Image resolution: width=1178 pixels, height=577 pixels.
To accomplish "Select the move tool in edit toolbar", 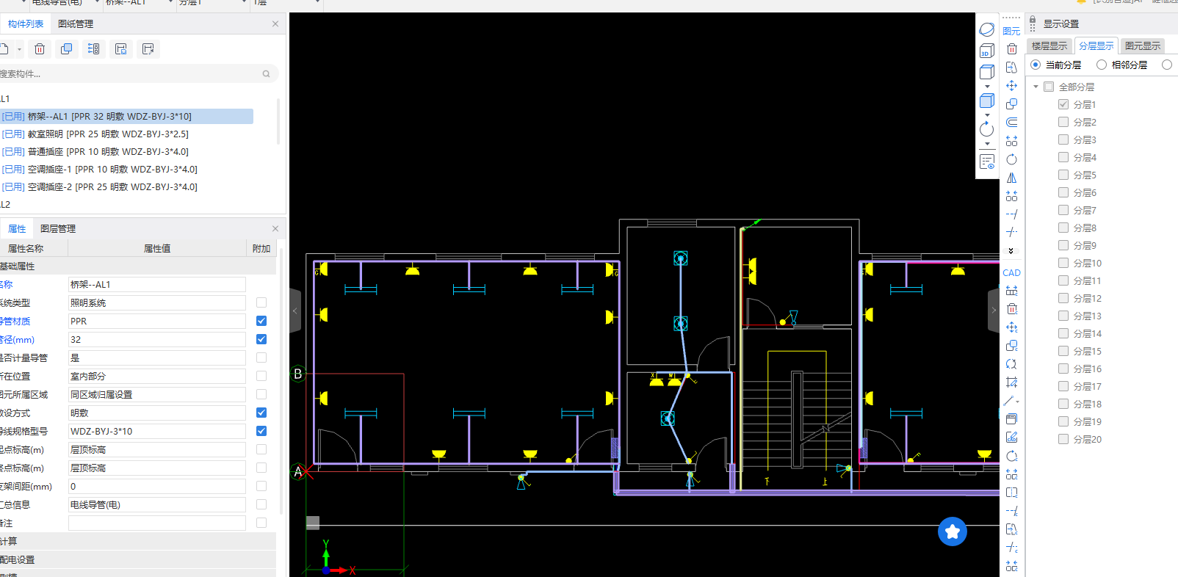I will click(1012, 86).
